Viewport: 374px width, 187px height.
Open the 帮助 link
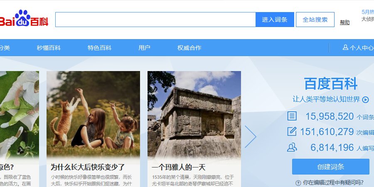tap(344, 22)
